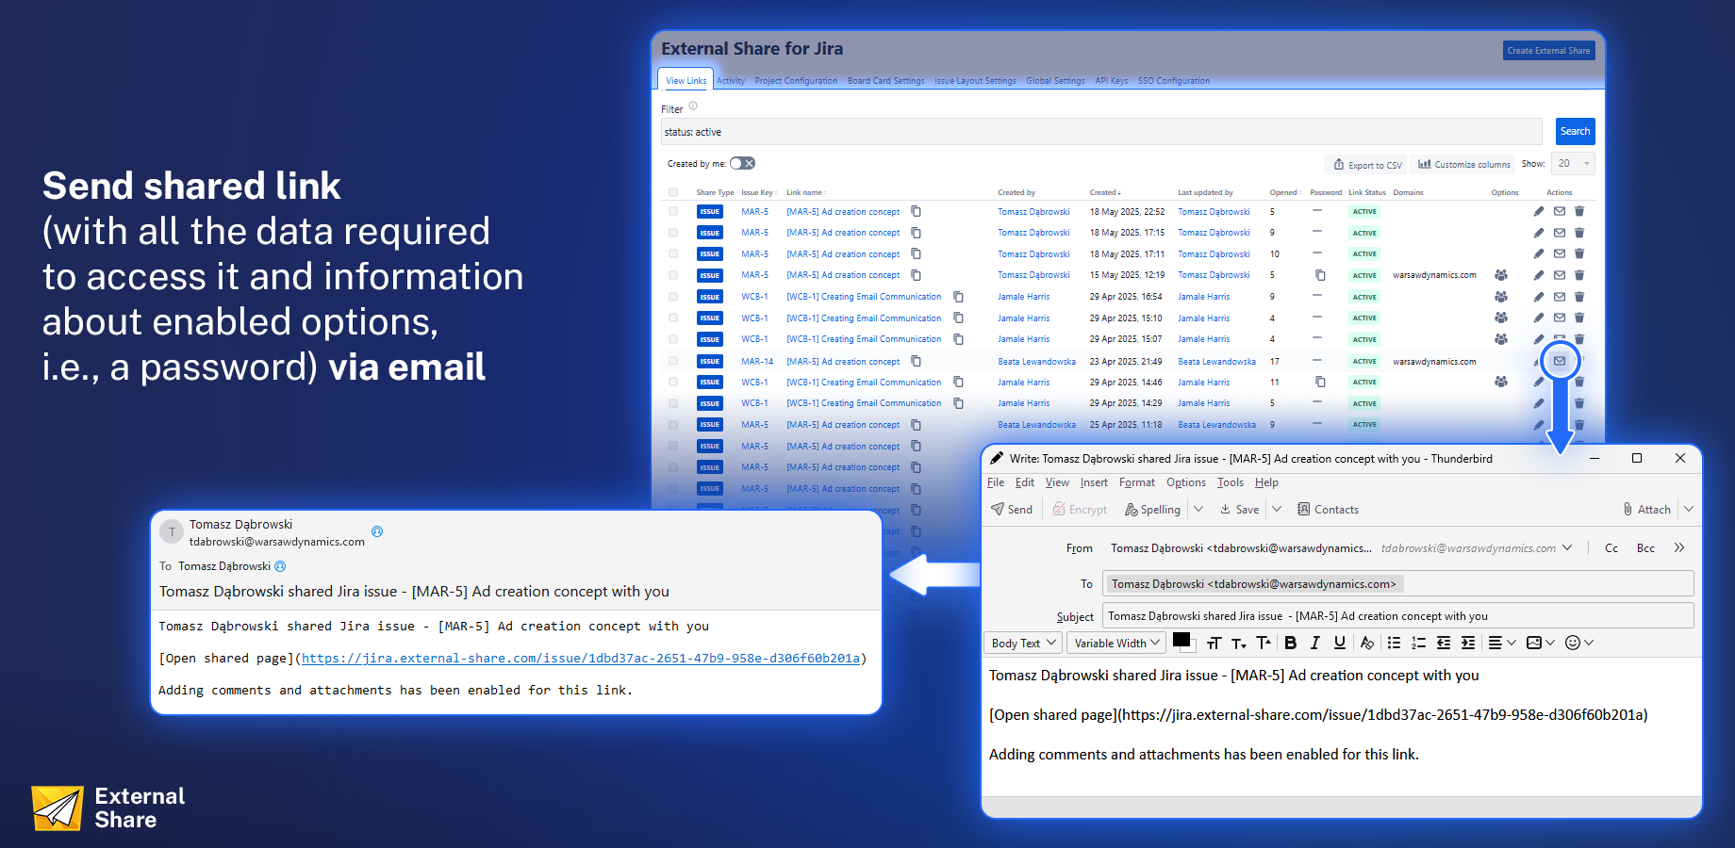Switch to the Activity tab
The width and height of the screenshot is (1735, 848).
pos(731,81)
